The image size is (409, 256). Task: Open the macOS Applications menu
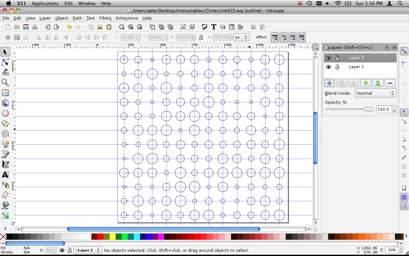(45, 4)
